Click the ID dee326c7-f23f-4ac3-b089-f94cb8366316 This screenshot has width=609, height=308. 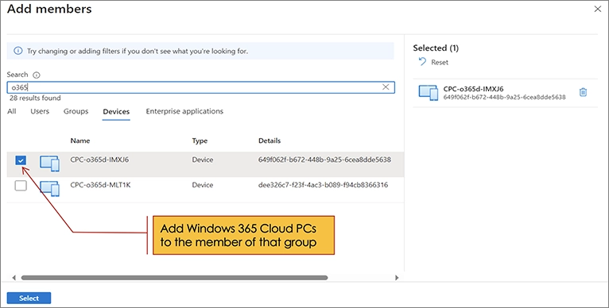pos(323,185)
